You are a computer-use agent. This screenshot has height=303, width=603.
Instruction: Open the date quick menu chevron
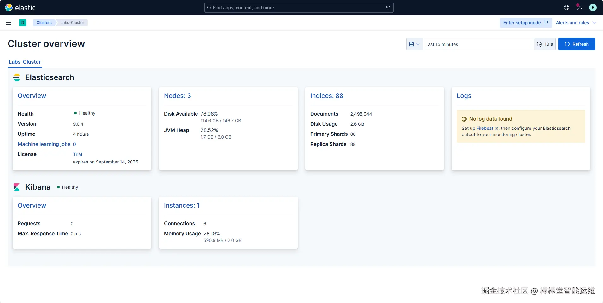point(418,44)
